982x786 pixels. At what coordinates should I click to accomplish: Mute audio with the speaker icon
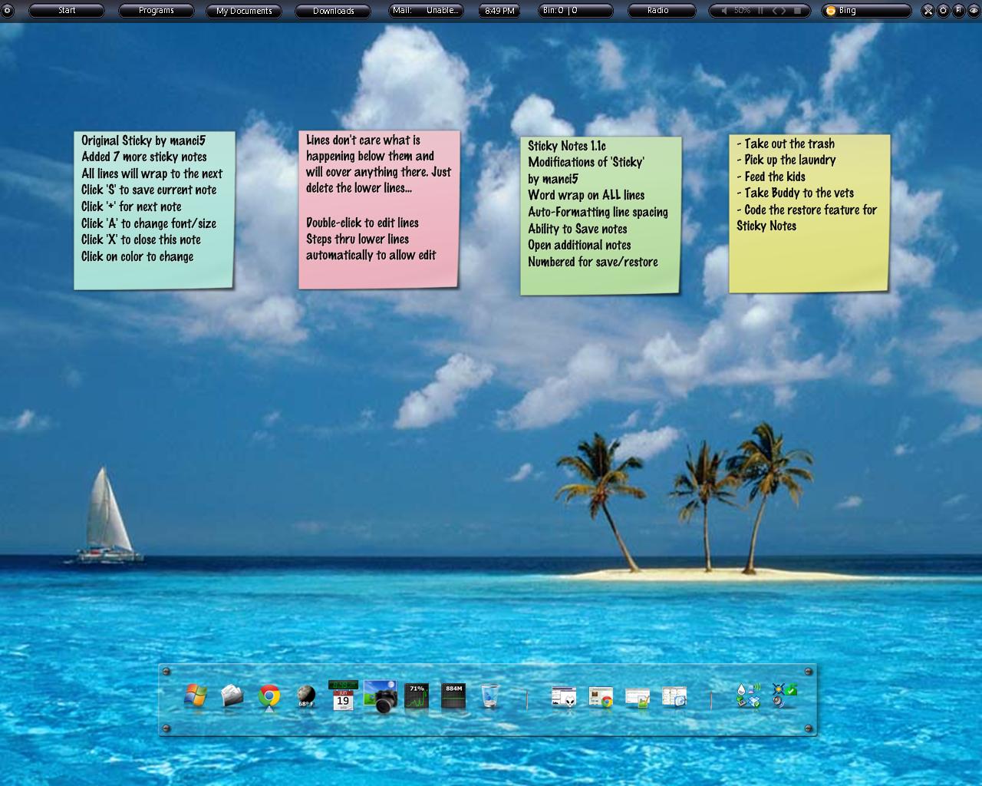[723, 10]
